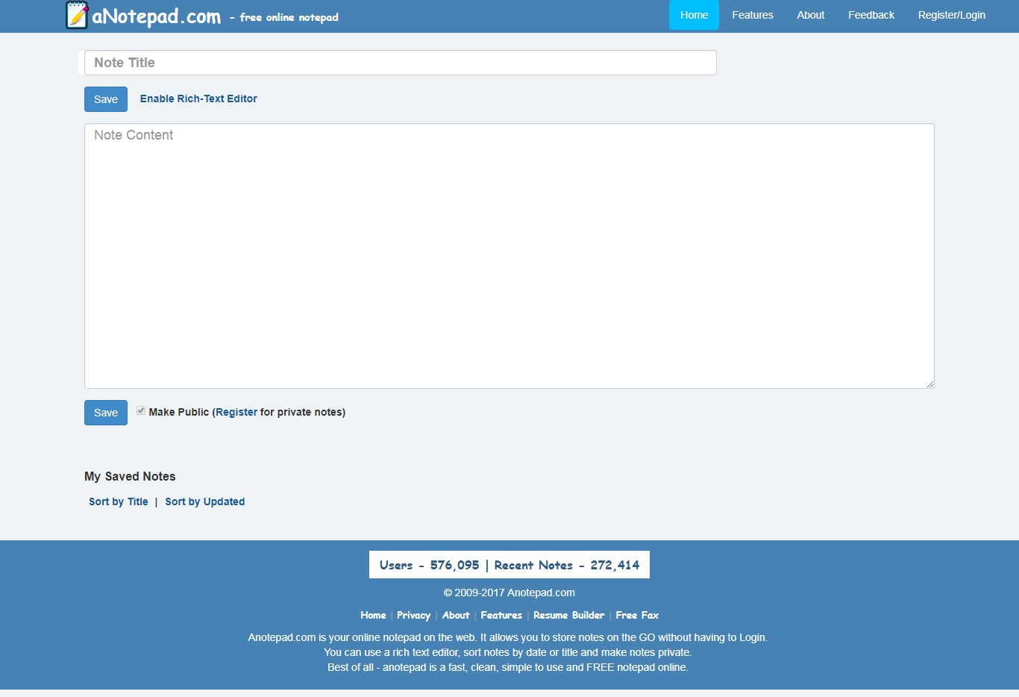Open the Features page from top navigation
1019x697 pixels.
[x=753, y=15]
